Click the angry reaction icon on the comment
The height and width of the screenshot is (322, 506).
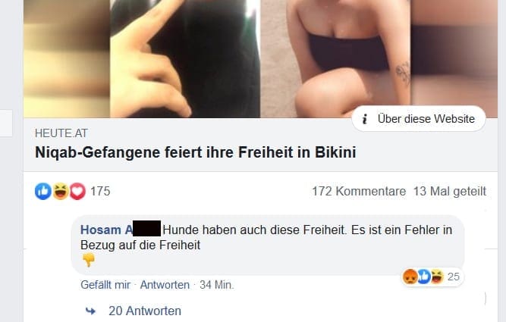pyautogui.click(x=410, y=277)
